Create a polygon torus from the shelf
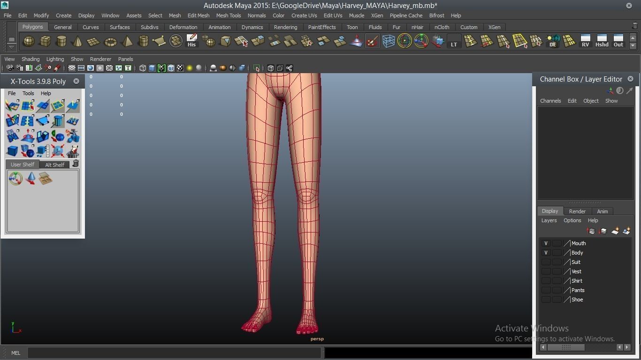The width and height of the screenshot is (641, 360). tap(110, 41)
